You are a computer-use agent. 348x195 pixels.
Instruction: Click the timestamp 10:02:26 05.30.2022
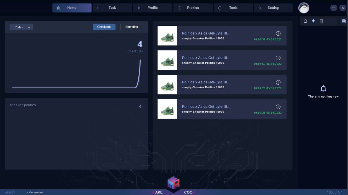pos(268,113)
